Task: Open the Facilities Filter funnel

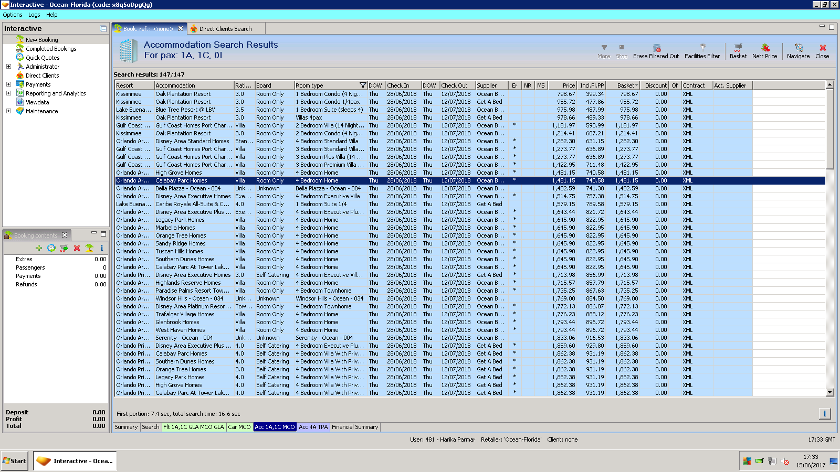Action: point(702,48)
